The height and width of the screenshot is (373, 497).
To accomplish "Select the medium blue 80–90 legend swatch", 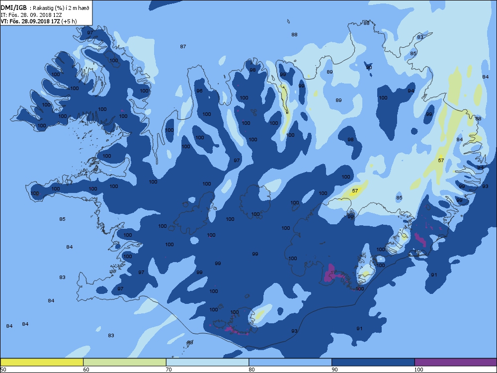I will pos(290,362).
